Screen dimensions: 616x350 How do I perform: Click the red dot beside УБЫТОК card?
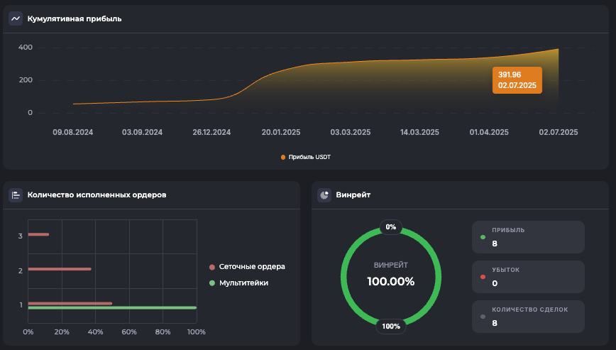[x=483, y=277]
